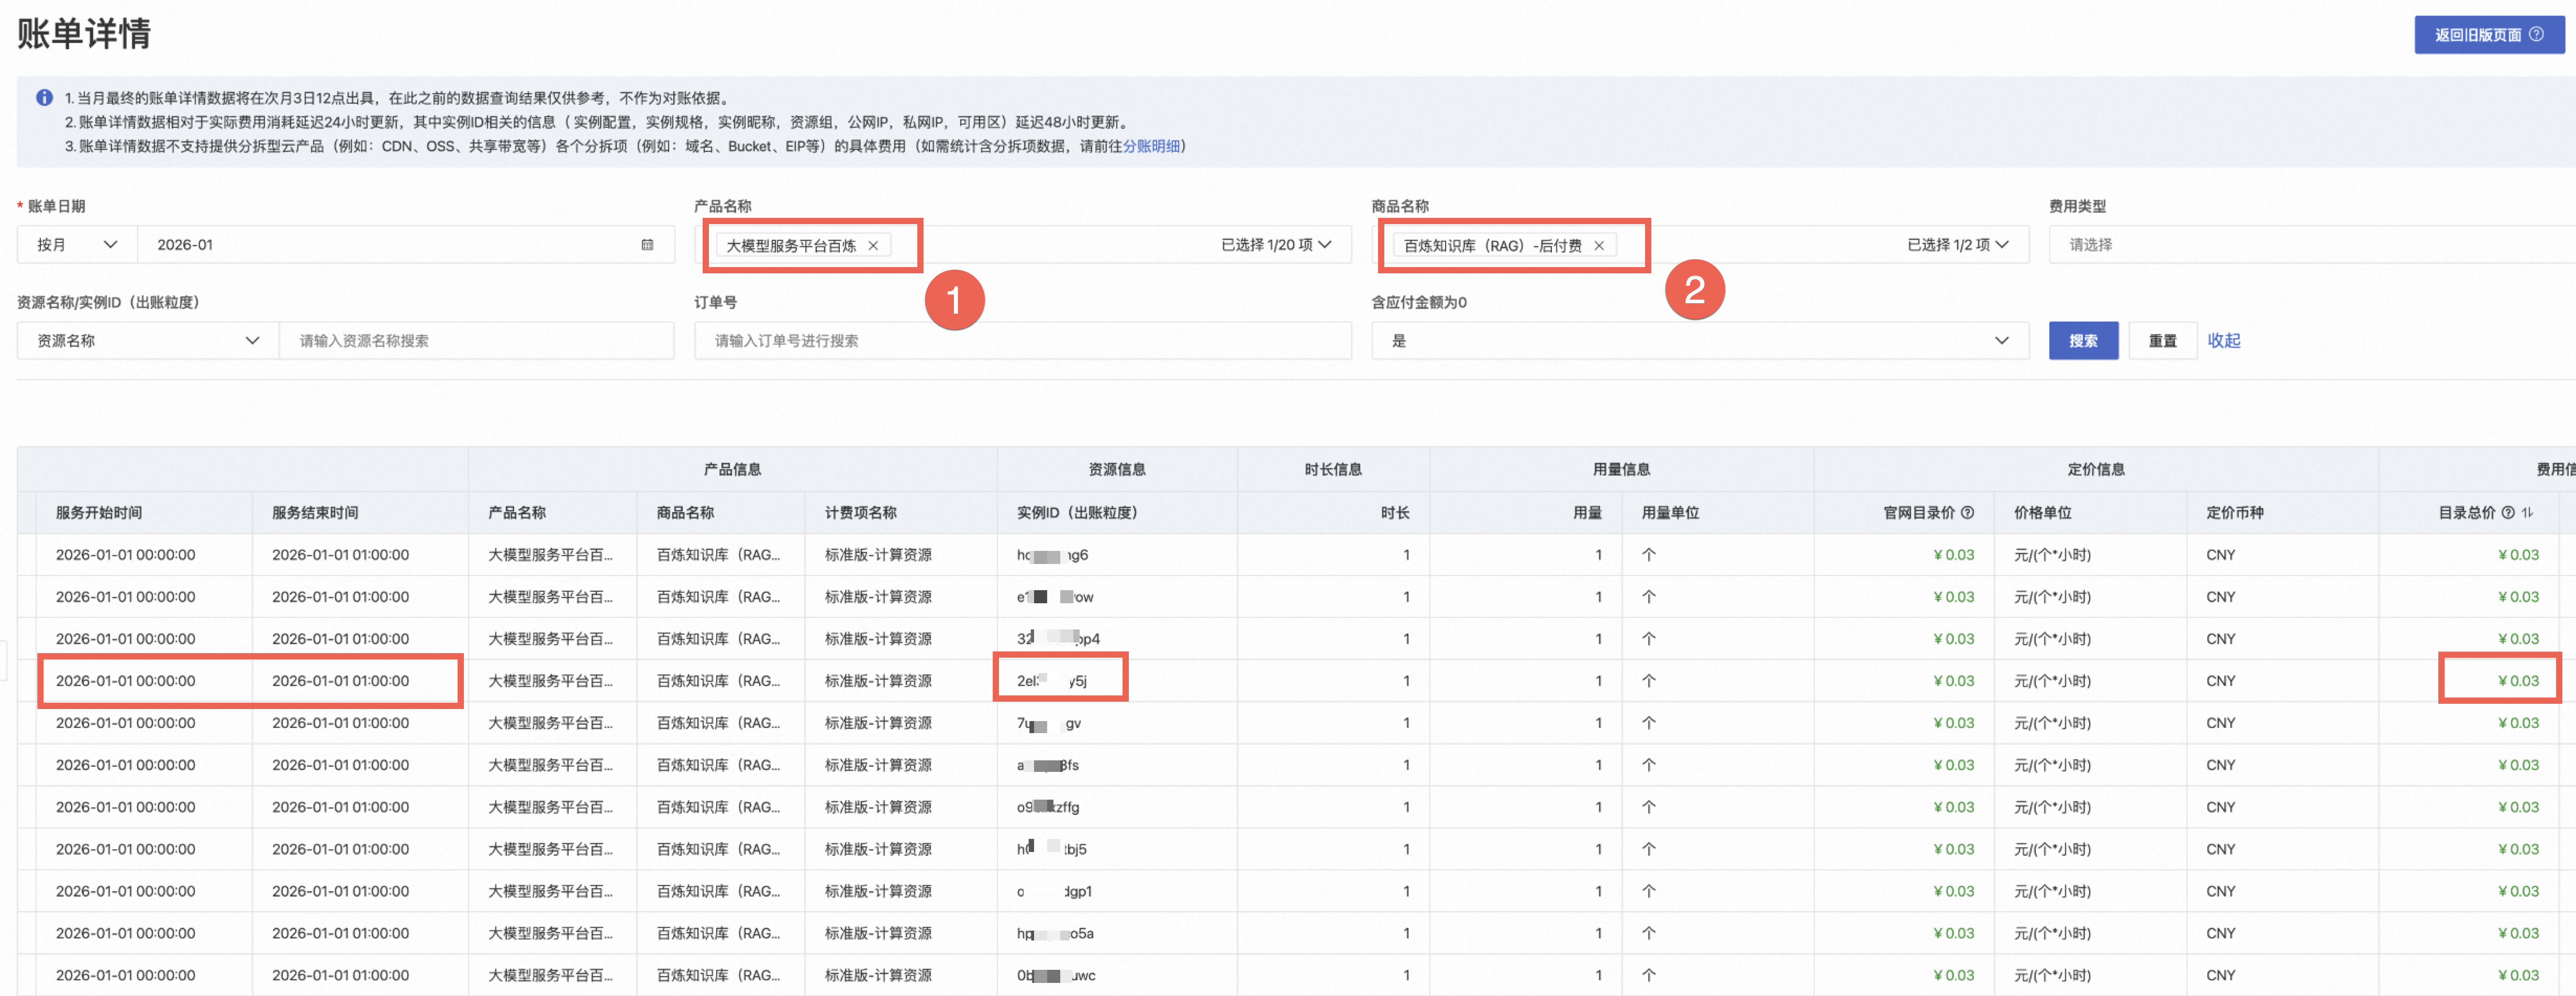Image resolution: width=2576 pixels, height=996 pixels.
Task: Click the blue 搜索 button
Action: [x=2083, y=341]
